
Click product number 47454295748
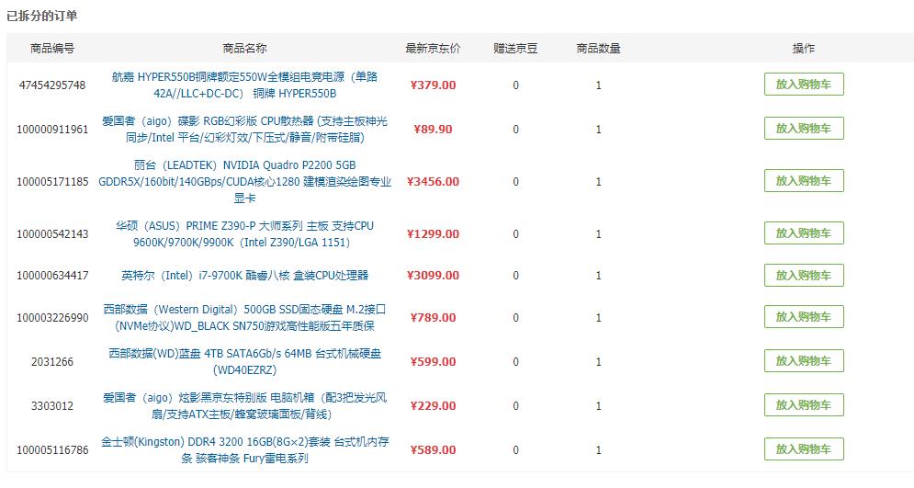[52, 85]
